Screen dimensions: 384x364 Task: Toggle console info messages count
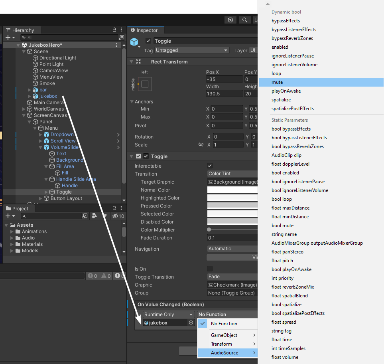point(93,276)
